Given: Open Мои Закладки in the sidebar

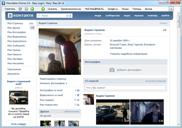Looking at the screenshot, I should tap(15, 59).
